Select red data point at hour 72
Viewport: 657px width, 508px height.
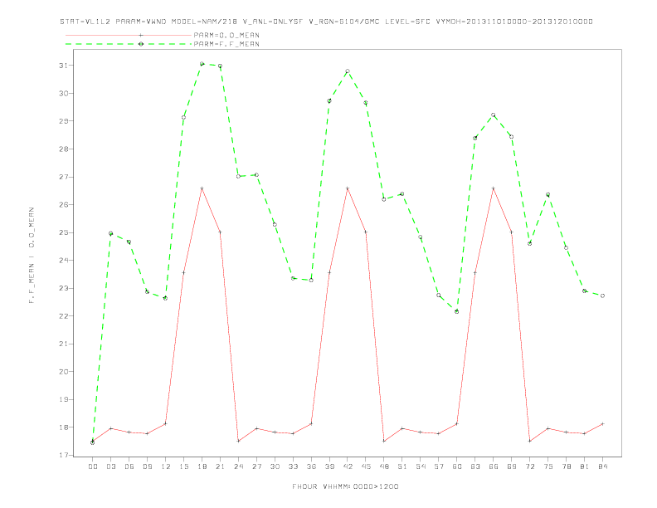(x=529, y=441)
